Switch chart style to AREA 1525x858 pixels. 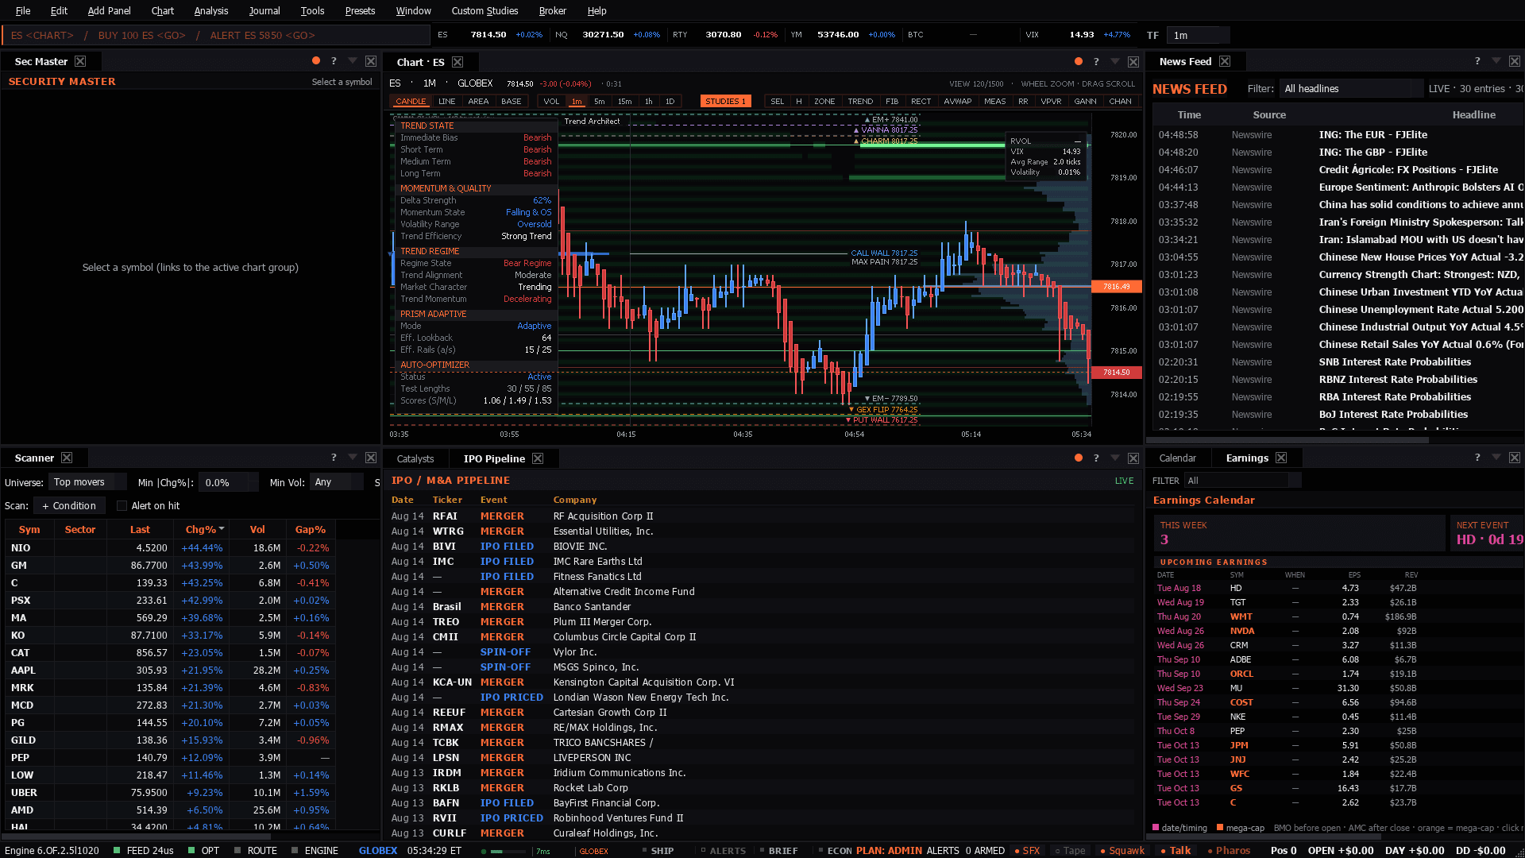tap(478, 102)
